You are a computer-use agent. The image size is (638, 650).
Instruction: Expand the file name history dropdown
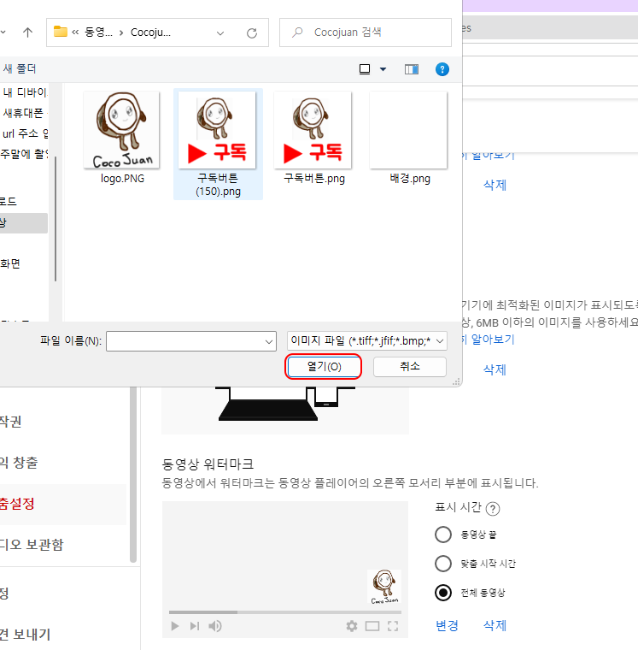point(269,341)
